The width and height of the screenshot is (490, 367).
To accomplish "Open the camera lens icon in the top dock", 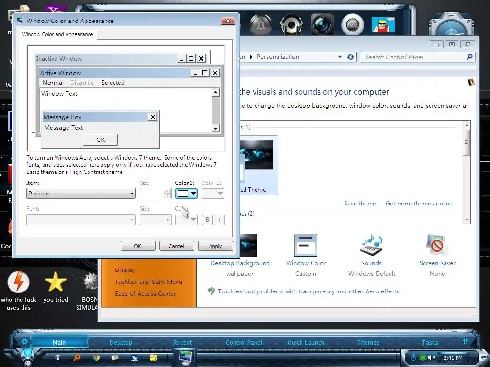I will coord(322,24).
